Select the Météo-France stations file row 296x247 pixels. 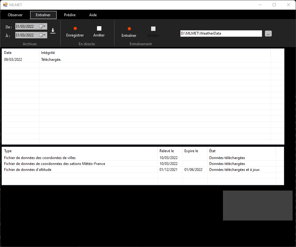(x=54, y=164)
